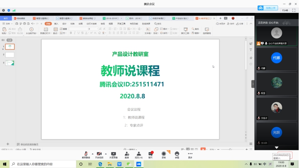Screen dimensions: 299x168
Task: Open the WPS 文件 menu
Action: pyautogui.click(x=8, y=24)
